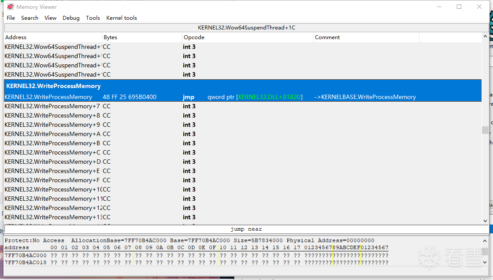Open the File menu
The image size is (493, 280).
[11, 18]
